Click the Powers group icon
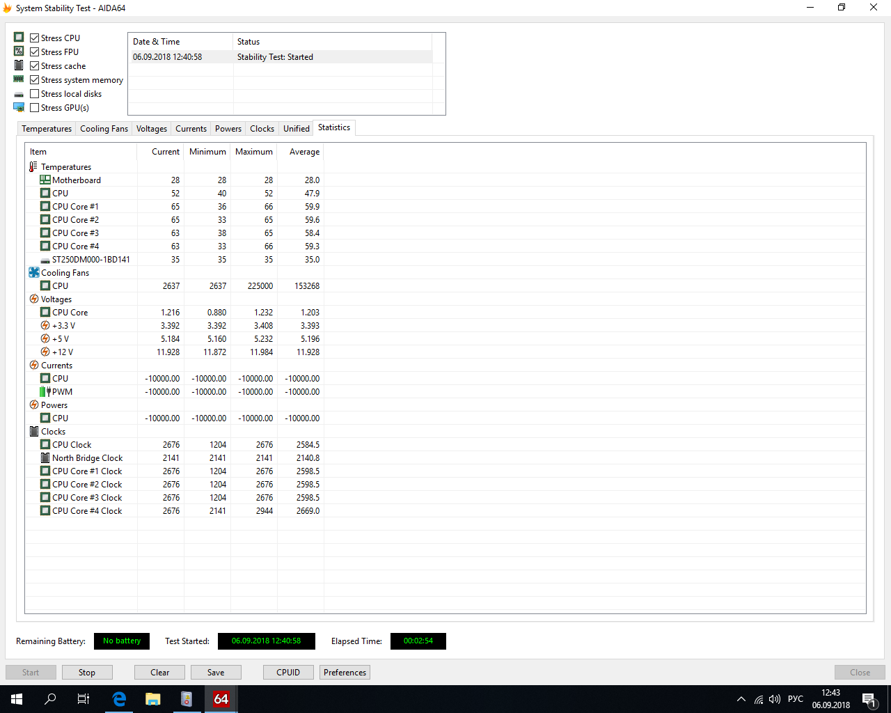Screen dimensions: 891x713 click(x=34, y=405)
